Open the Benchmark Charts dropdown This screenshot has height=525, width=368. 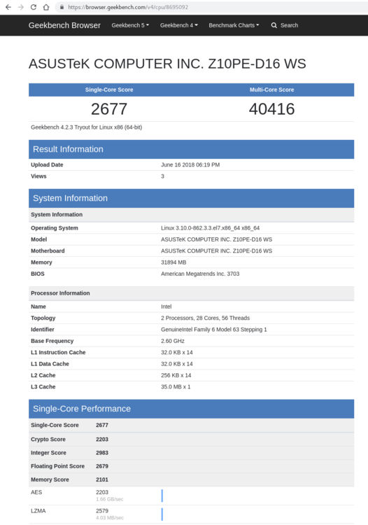[x=234, y=25]
